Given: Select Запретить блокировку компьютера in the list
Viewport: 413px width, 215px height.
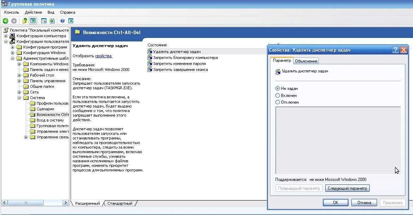Looking at the screenshot, I should tap(186, 58).
